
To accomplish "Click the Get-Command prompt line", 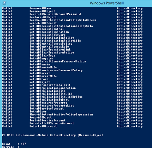I will pyautogui.click(x=53, y=135).
